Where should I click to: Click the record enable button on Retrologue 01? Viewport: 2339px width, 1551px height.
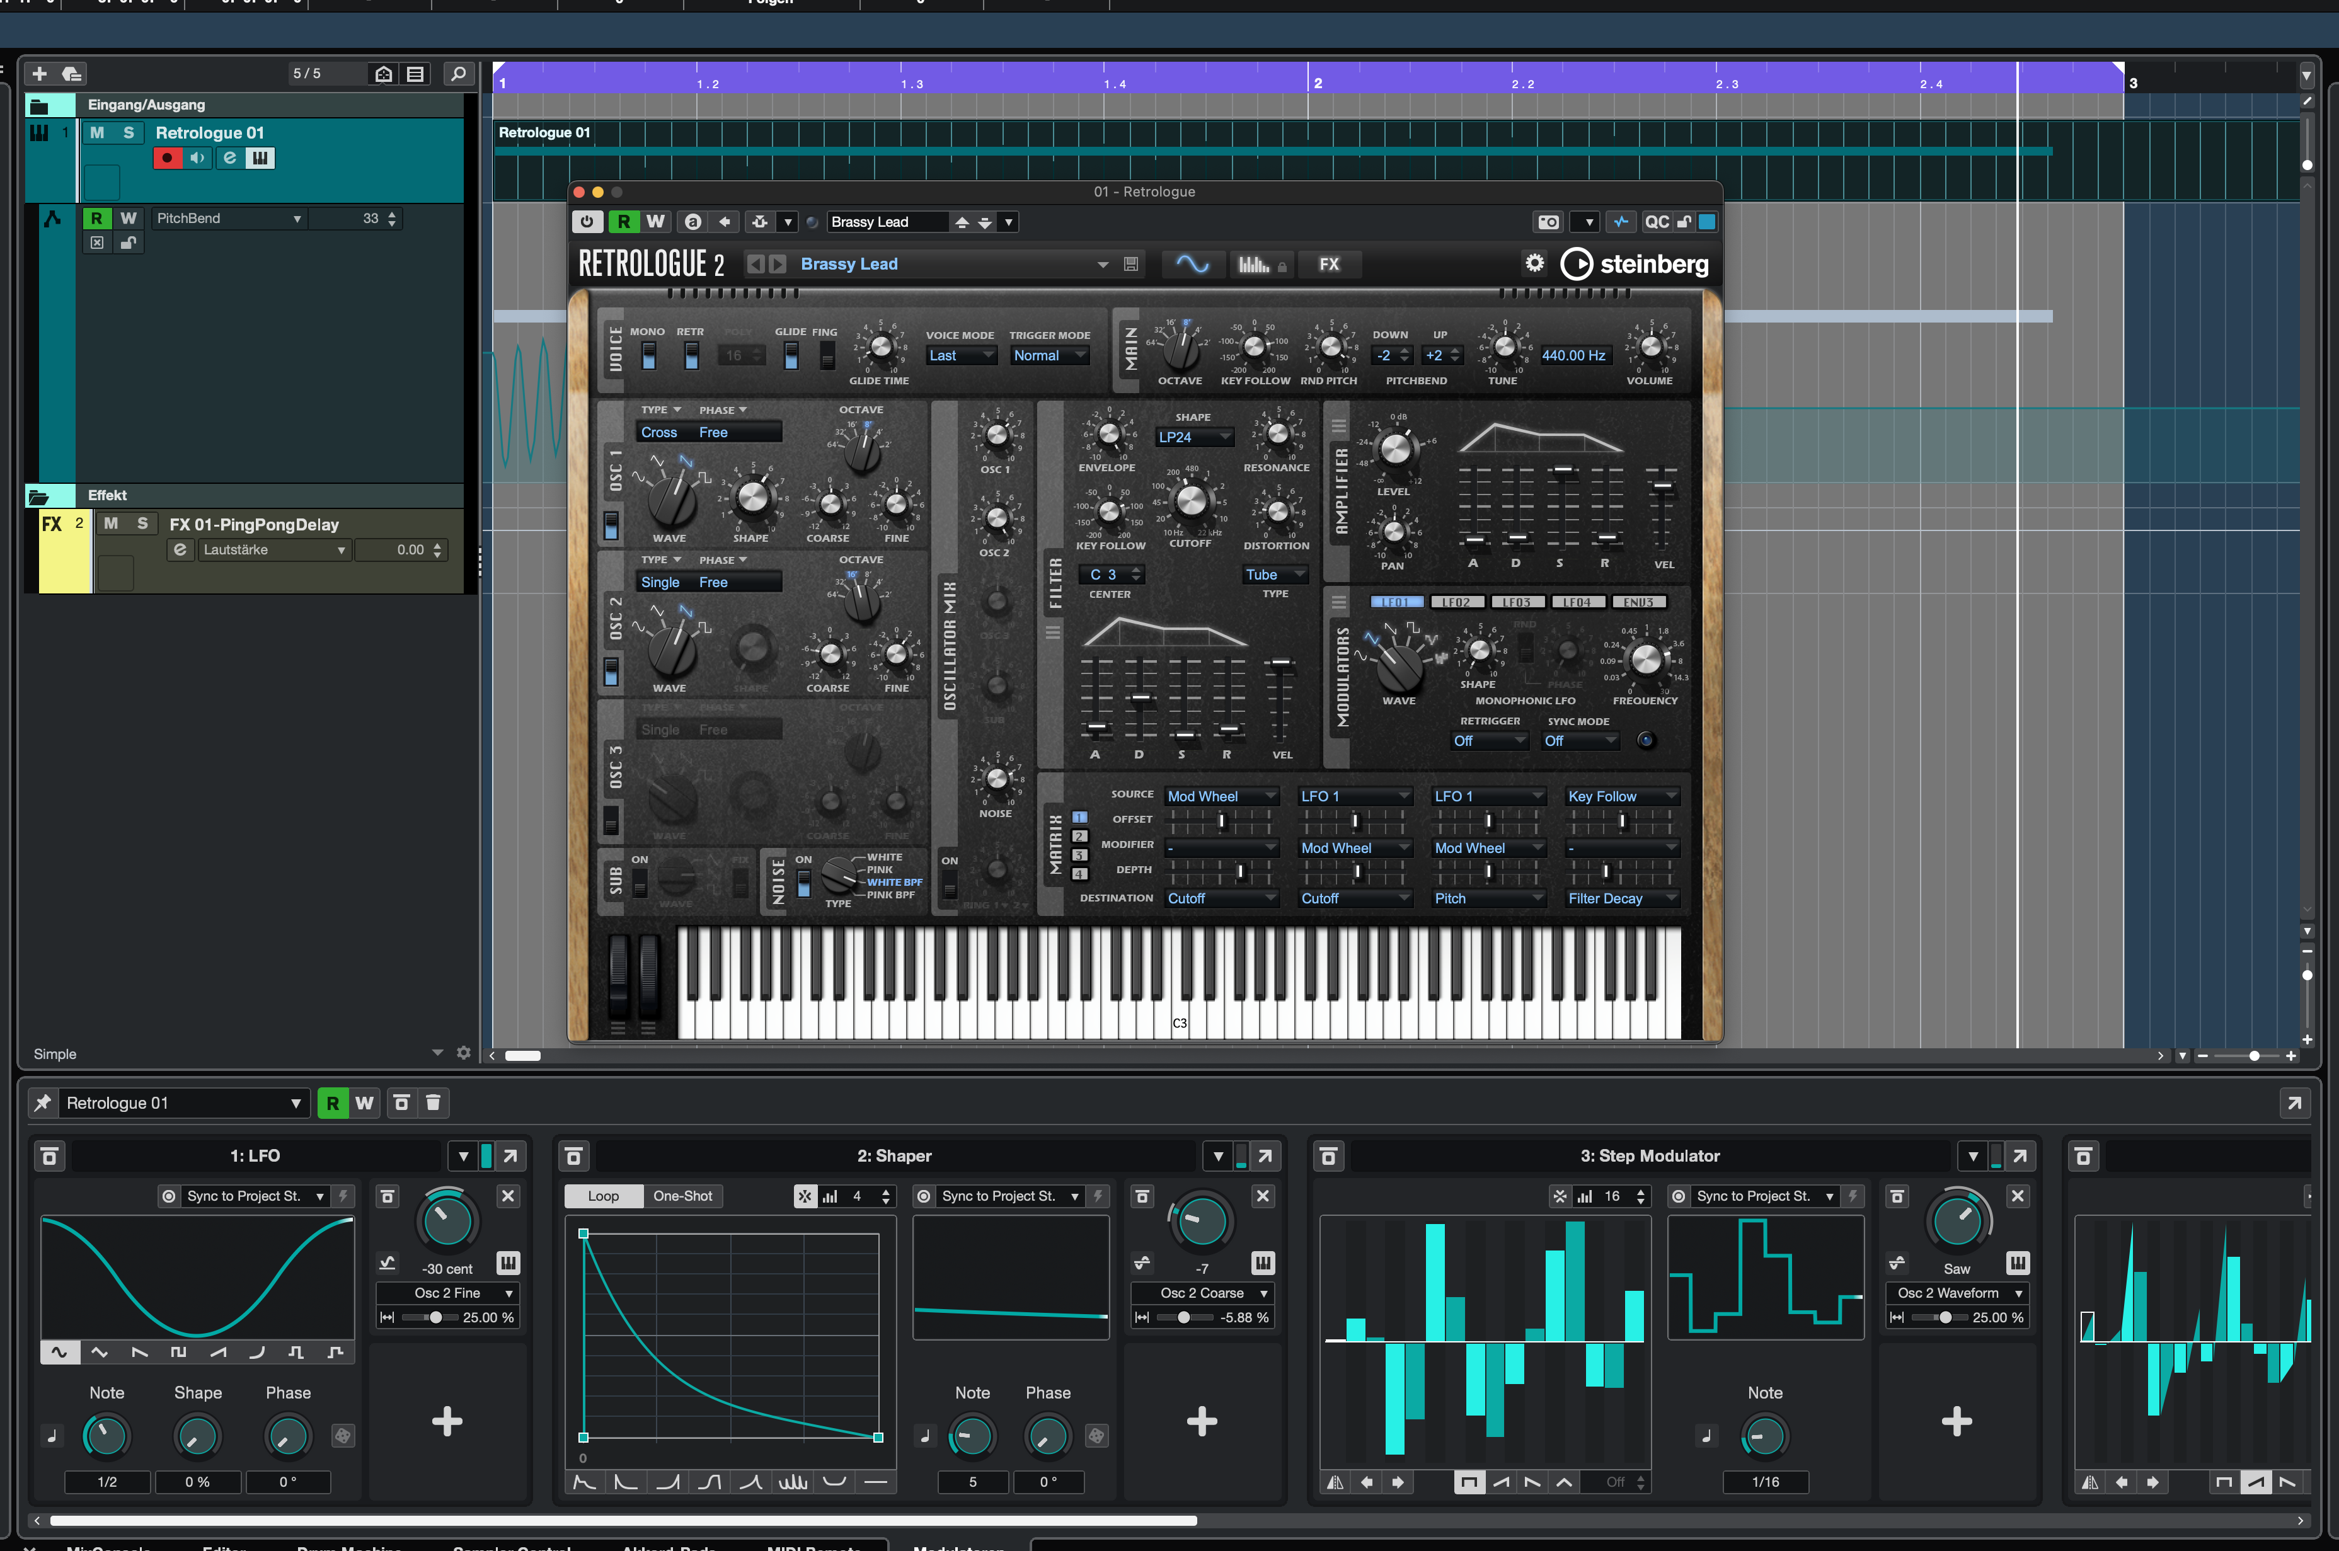pos(167,158)
